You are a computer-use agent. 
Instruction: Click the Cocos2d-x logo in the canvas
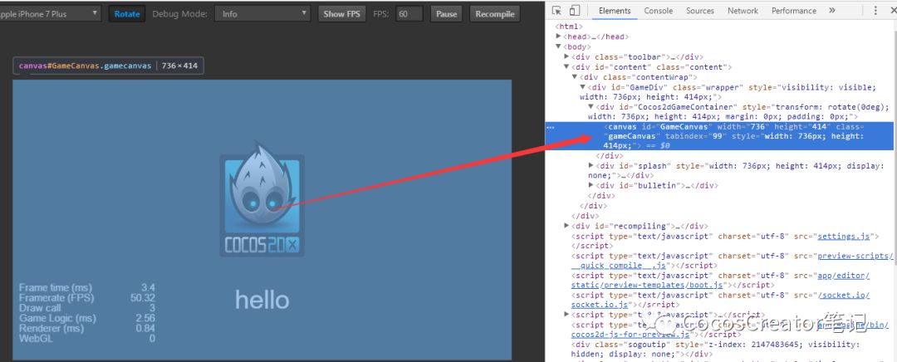[x=262, y=198]
